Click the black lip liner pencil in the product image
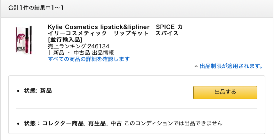274x140 pixels. click(x=31, y=40)
